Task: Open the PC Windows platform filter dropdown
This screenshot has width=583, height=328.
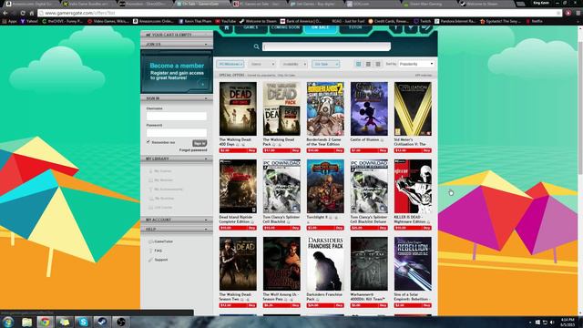Action: (230, 65)
